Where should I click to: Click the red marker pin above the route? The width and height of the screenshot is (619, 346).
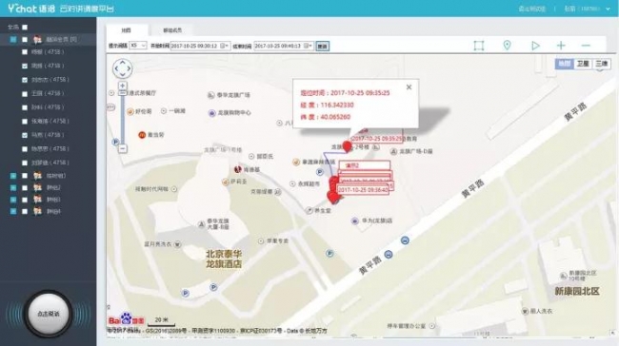pyautogui.click(x=347, y=146)
